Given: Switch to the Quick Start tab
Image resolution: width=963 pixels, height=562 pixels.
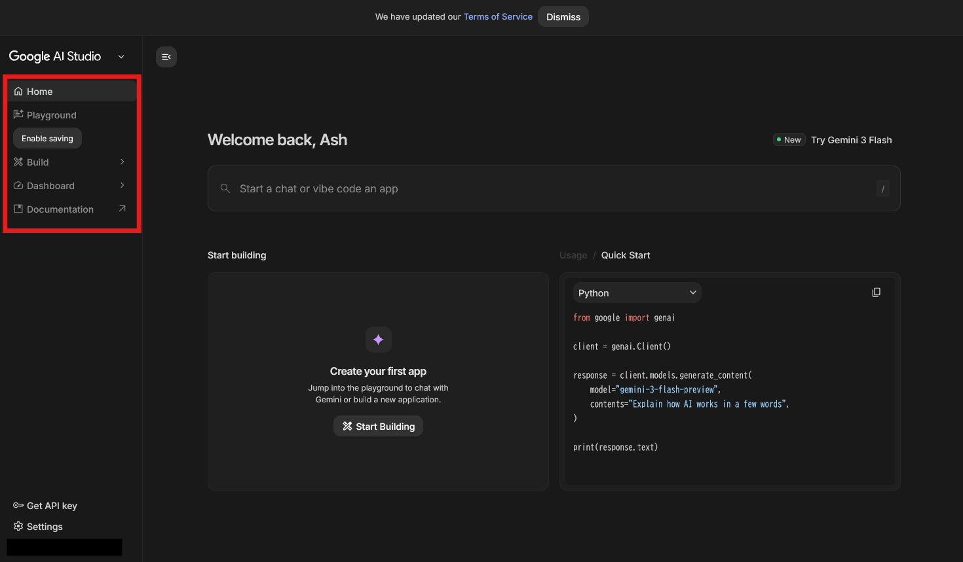Looking at the screenshot, I should click(x=626, y=255).
